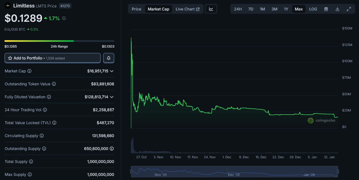Screen dimensions: 359x180
Task: Click Dec '25 in the range navigator
Action: point(234,175)
